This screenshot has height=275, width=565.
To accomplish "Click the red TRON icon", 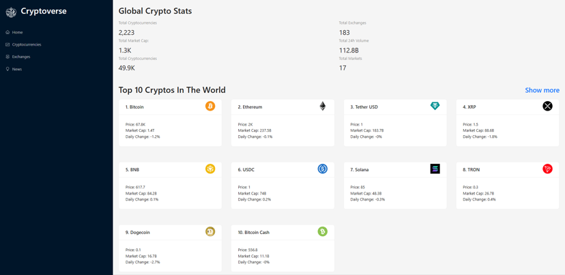I will pyautogui.click(x=547, y=169).
